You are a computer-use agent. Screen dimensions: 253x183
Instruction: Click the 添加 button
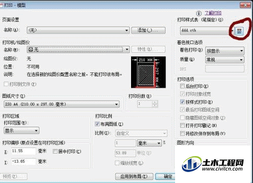coord(148,30)
